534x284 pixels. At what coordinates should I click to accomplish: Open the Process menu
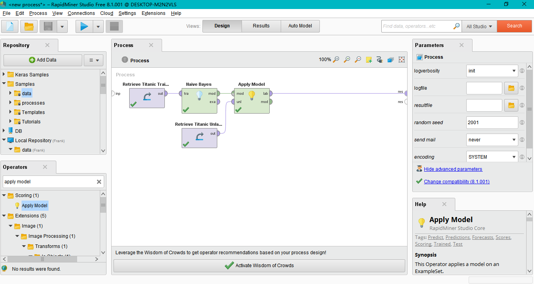pyautogui.click(x=38, y=13)
